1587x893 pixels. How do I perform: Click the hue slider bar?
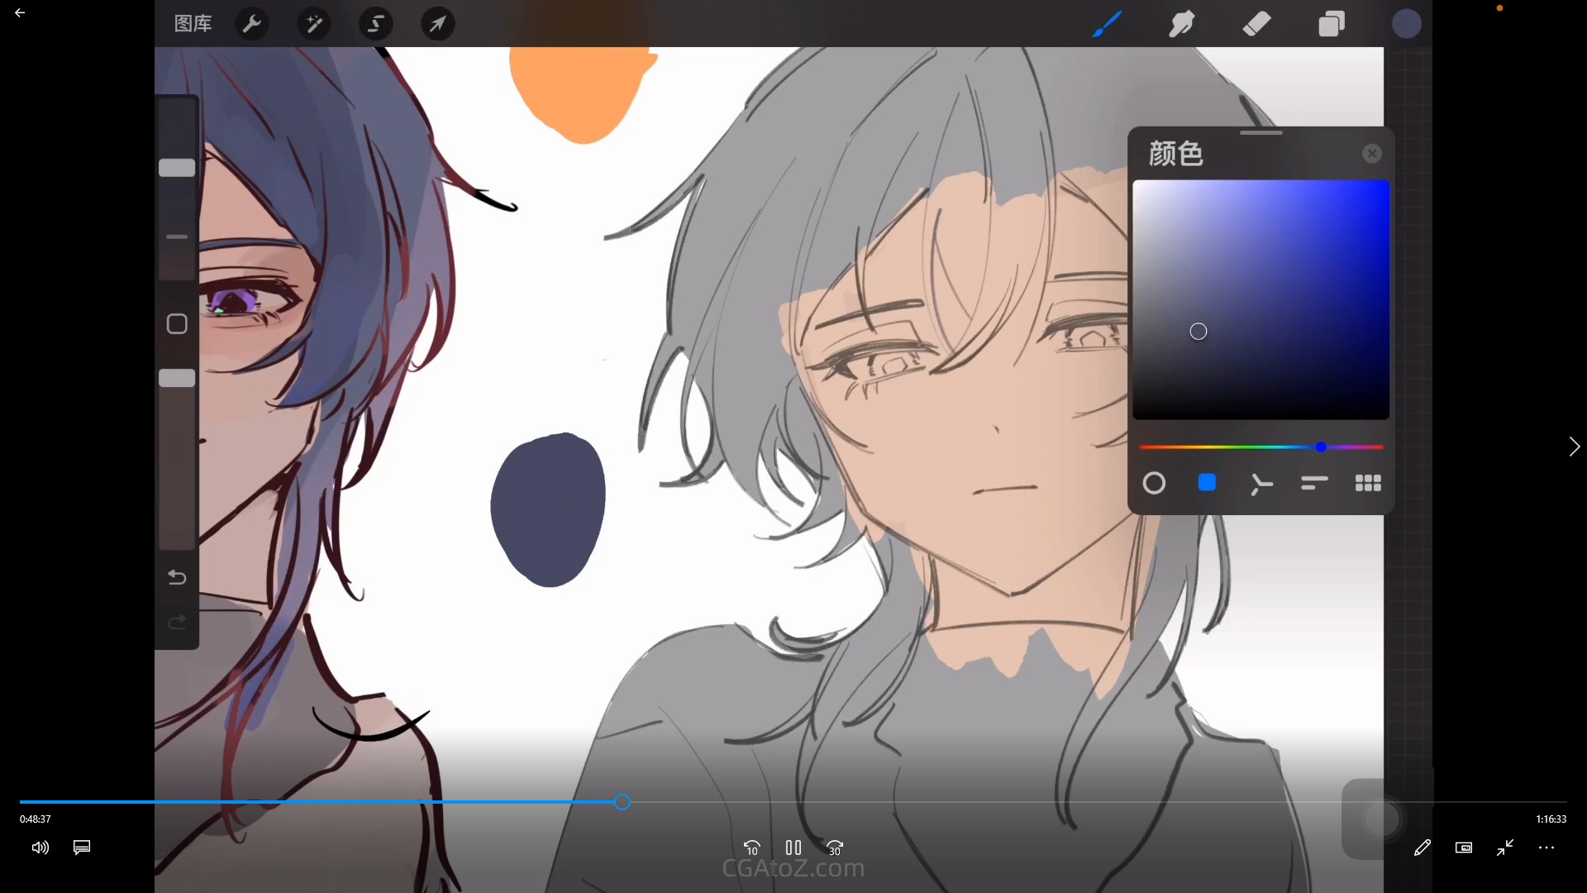[1261, 447]
